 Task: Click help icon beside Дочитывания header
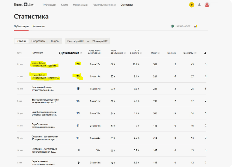tap(81, 53)
